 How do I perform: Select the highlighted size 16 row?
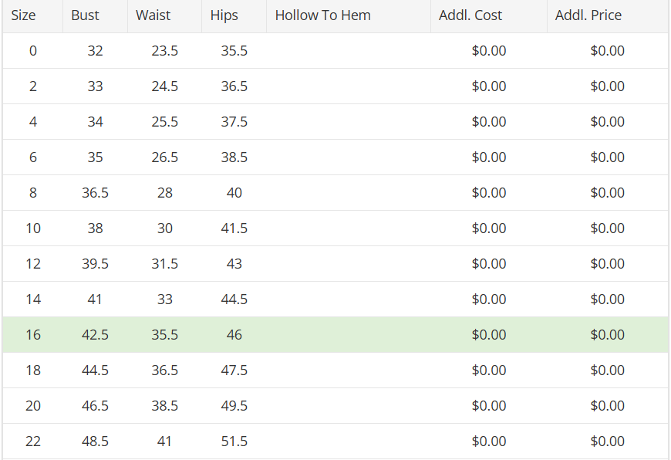point(335,335)
